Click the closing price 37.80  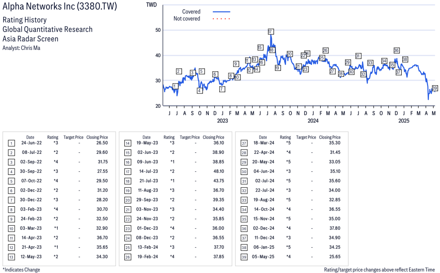335,228
